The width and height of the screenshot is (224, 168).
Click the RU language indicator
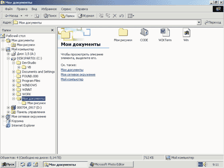200,164
